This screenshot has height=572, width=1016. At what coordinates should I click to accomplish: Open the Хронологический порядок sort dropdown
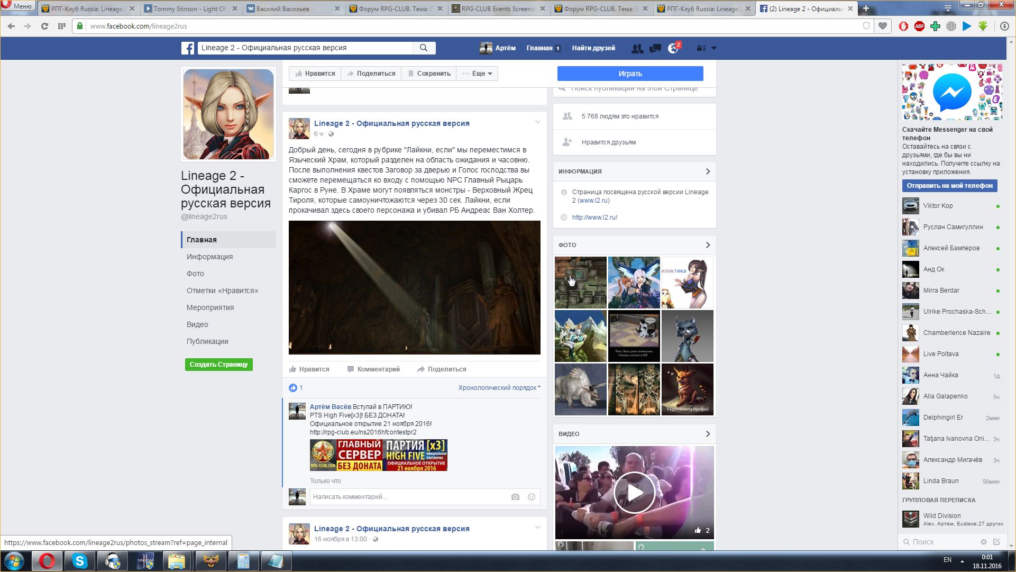(x=499, y=388)
